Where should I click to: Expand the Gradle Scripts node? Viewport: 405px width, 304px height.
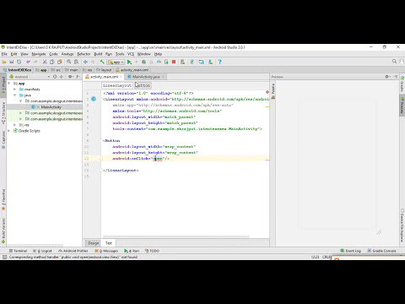[9, 131]
